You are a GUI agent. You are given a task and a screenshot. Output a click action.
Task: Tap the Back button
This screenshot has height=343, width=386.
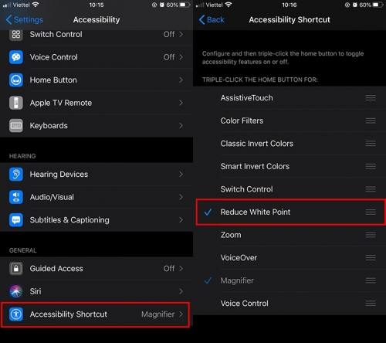point(212,19)
